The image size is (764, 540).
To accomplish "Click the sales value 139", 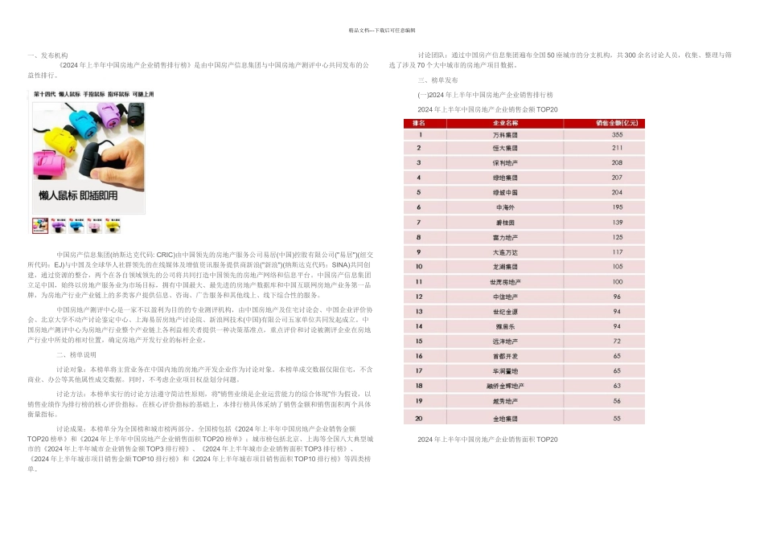I will point(618,222).
